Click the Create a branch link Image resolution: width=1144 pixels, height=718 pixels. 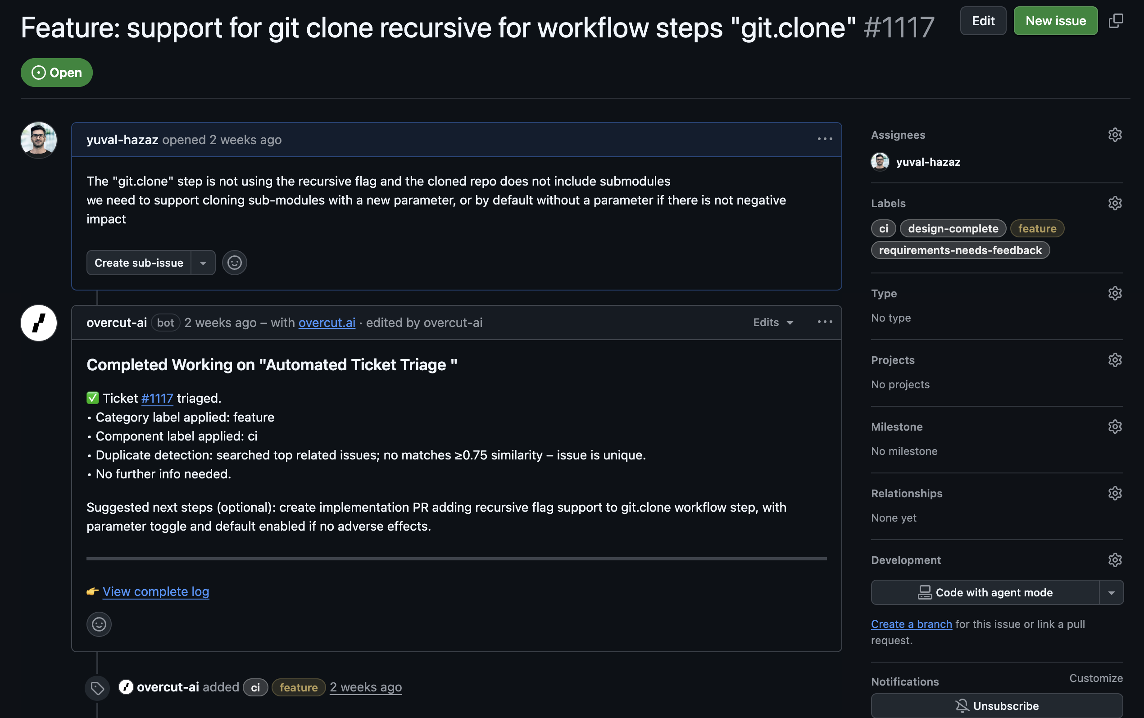(911, 624)
